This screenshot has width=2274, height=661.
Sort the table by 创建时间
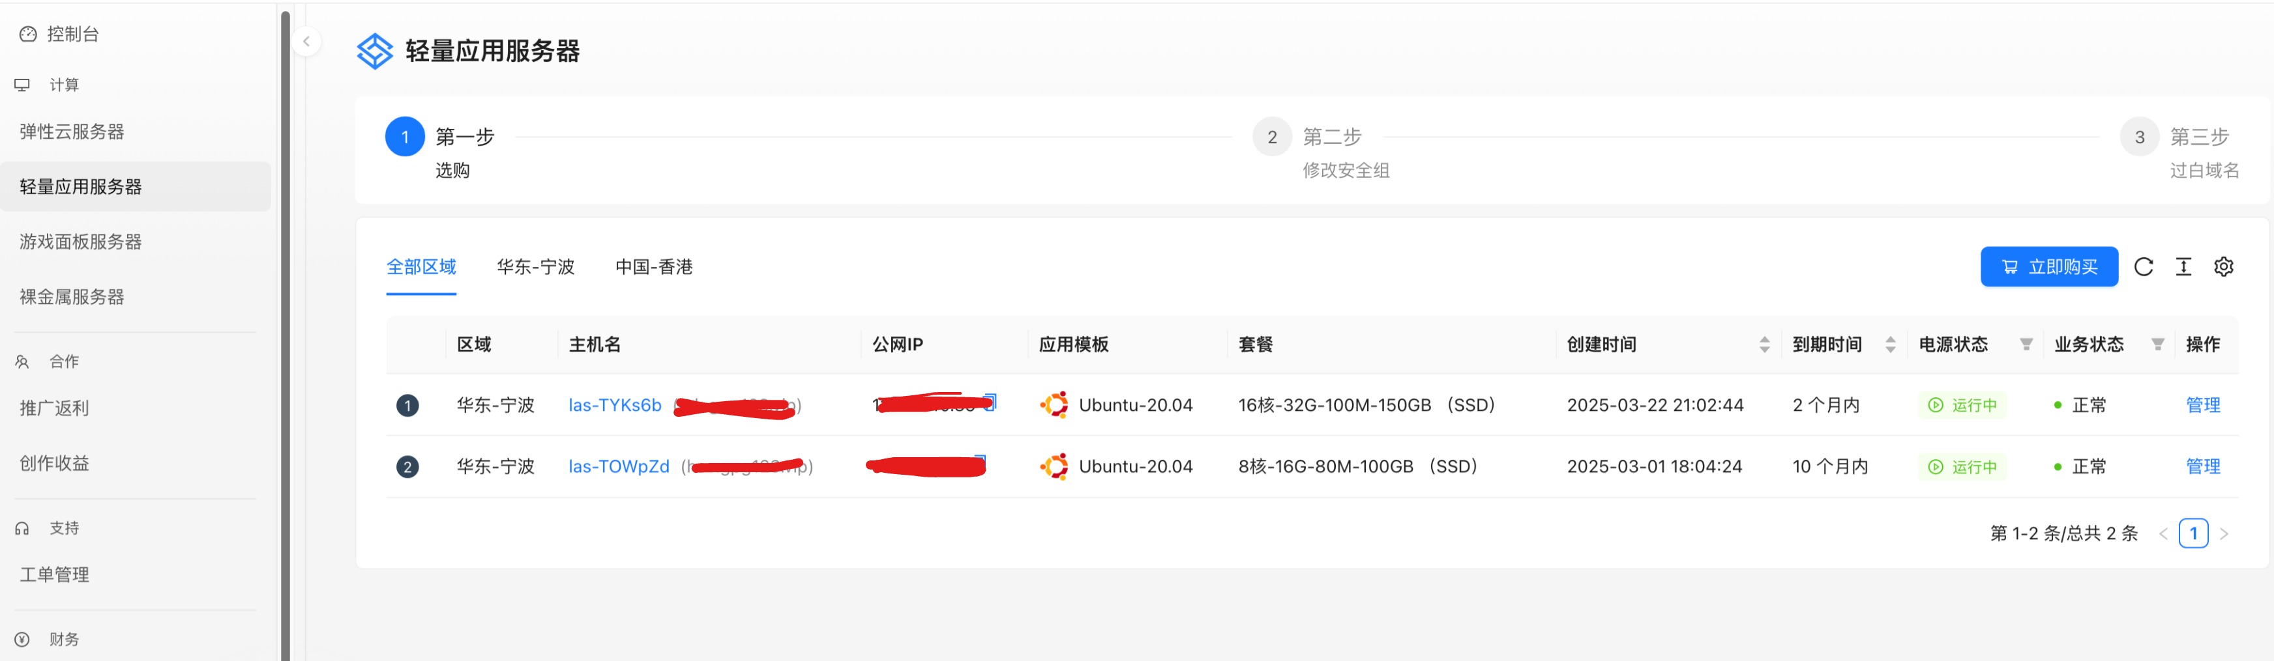pos(1764,345)
